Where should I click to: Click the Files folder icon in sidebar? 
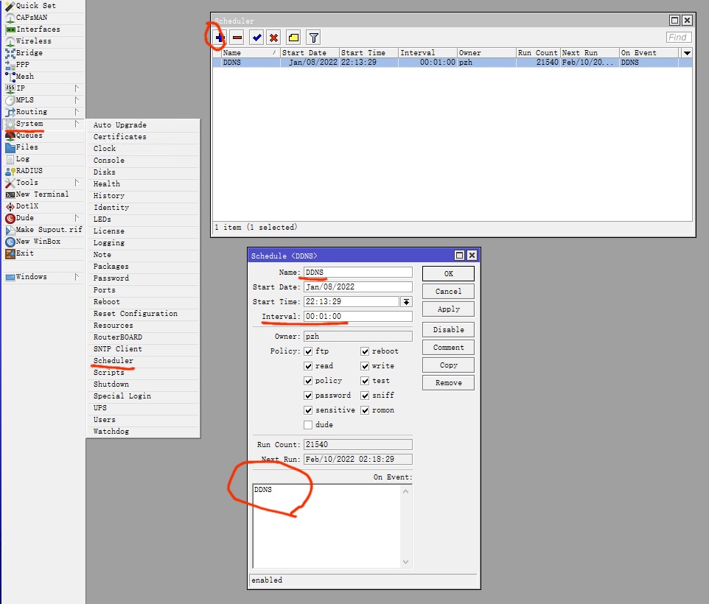click(10, 147)
